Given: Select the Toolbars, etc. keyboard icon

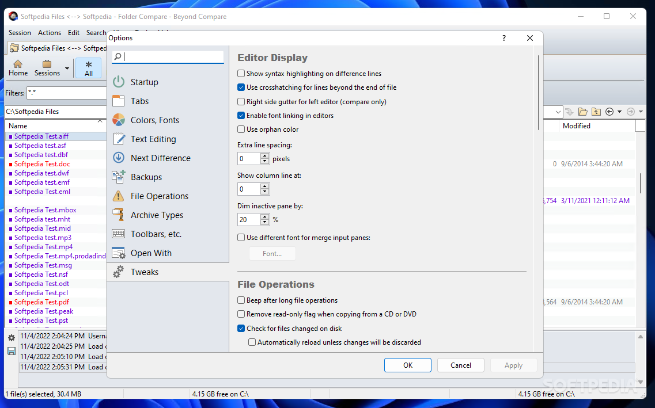Looking at the screenshot, I should pyautogui.click(x=119, y=234).
